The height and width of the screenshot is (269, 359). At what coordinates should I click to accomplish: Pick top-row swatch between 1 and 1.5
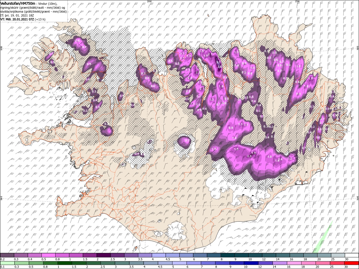pos(76,255)
